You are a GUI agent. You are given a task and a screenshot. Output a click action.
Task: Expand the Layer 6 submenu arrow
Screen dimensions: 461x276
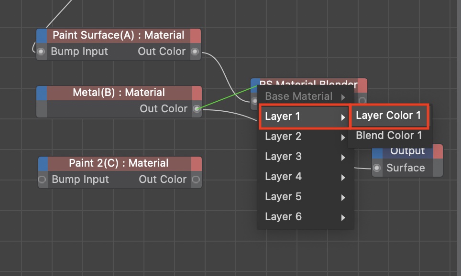click(343, 217)
